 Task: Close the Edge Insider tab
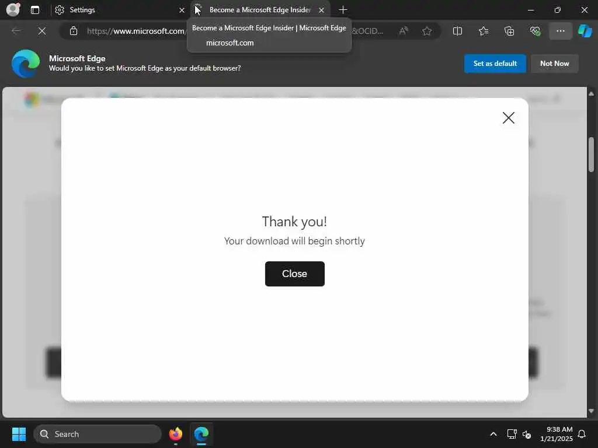pyautogui.click(x=322, y=10)
